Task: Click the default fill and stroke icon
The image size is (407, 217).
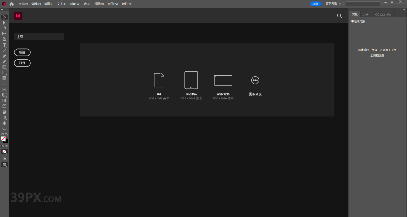Action: pyautogui.click(x=2, y=134)
